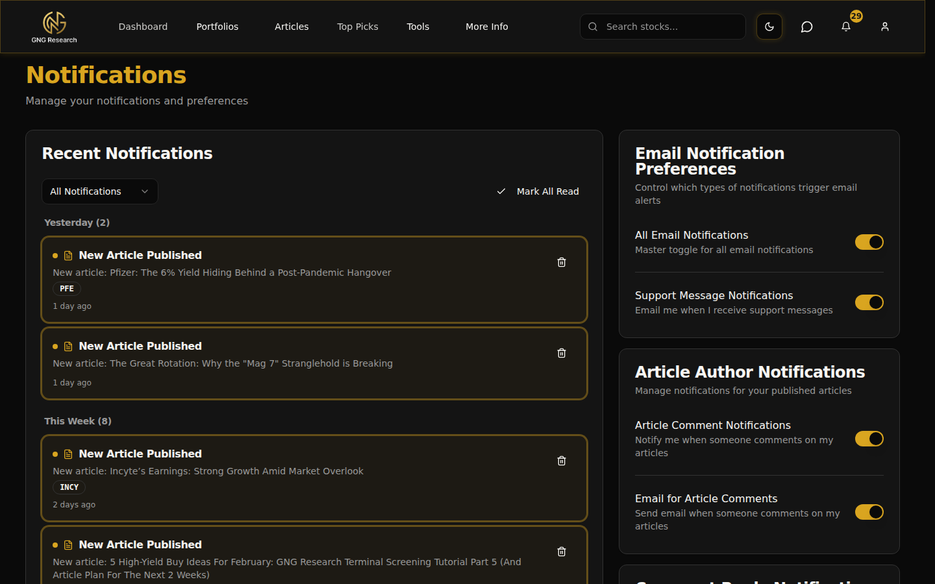Delete the Great Rotation article notification
The image size is (935, 584).
click(562, 353)
